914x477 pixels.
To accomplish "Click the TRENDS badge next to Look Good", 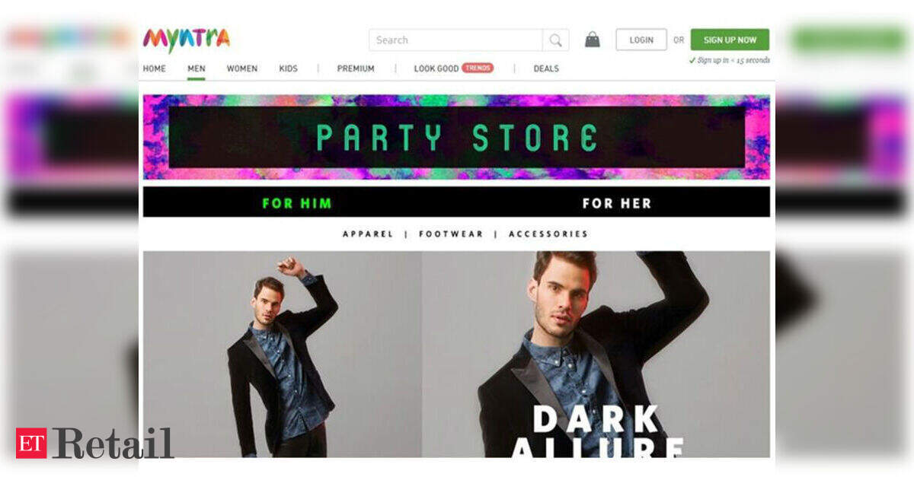I will point(478,68).
